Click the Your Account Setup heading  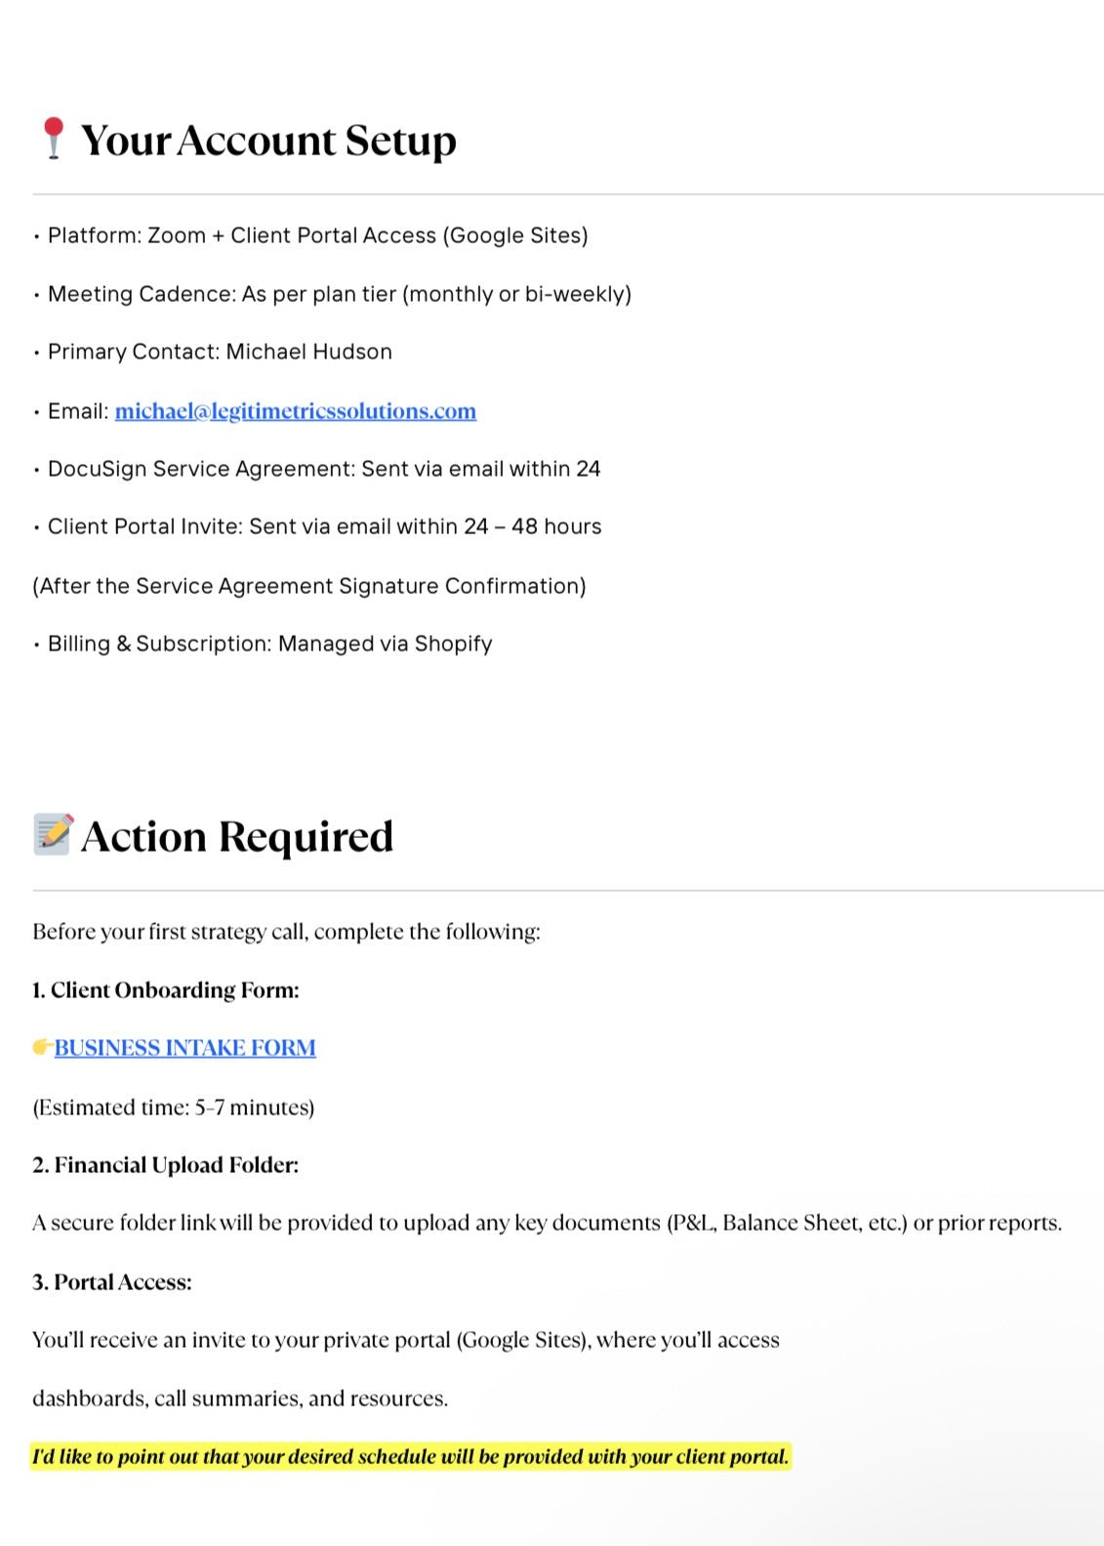[x=267, y=141]
